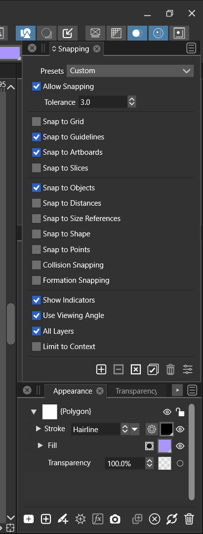The image size is (203, 534).
Task: Open the Presets Custom dropdown
Action: (x=130, y=71)
